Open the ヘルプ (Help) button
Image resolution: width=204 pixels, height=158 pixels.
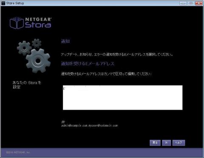[x=178, y=143]
